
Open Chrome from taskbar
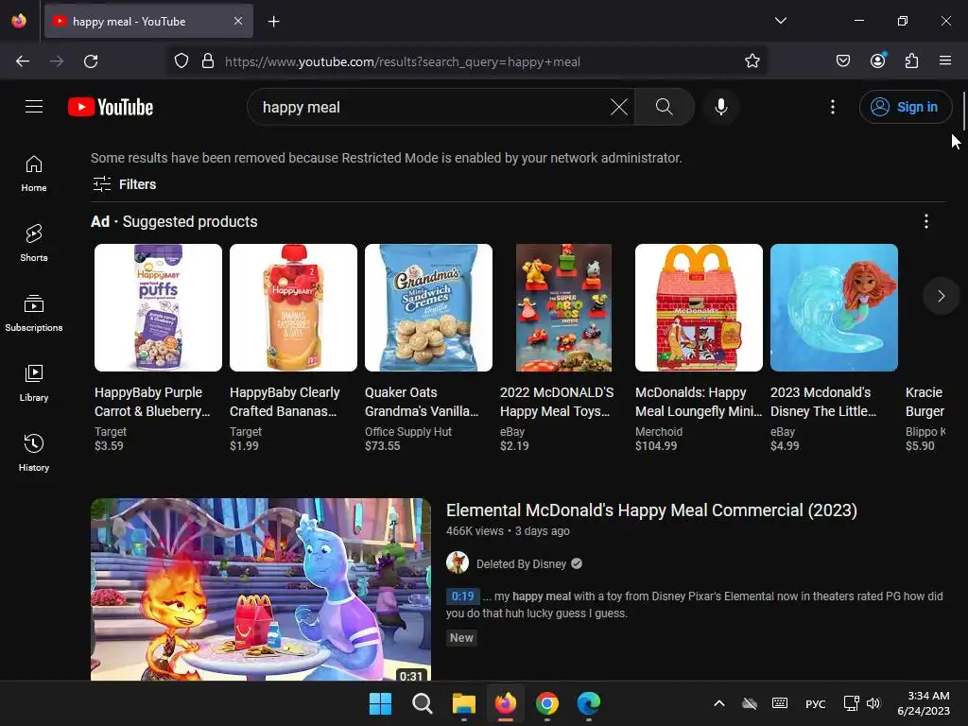click(x=547, y=703)
